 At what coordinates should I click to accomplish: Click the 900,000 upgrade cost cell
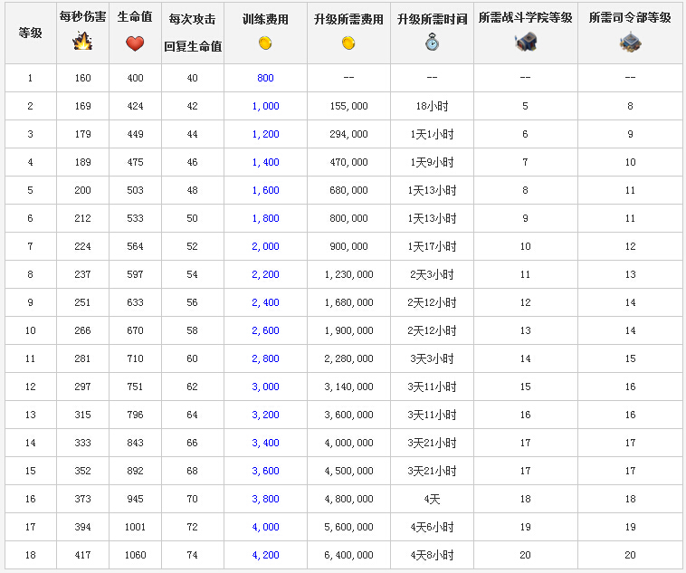(348, 246)
